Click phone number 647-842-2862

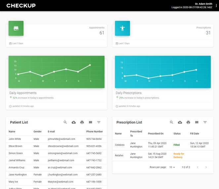pyautogui.click(x=94, y=168)
